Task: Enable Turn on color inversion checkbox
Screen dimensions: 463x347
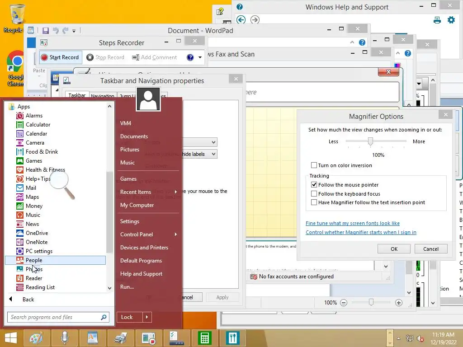Action: click(314, 165)
